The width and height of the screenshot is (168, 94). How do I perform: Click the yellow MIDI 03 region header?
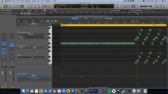(x=113, y=25)
